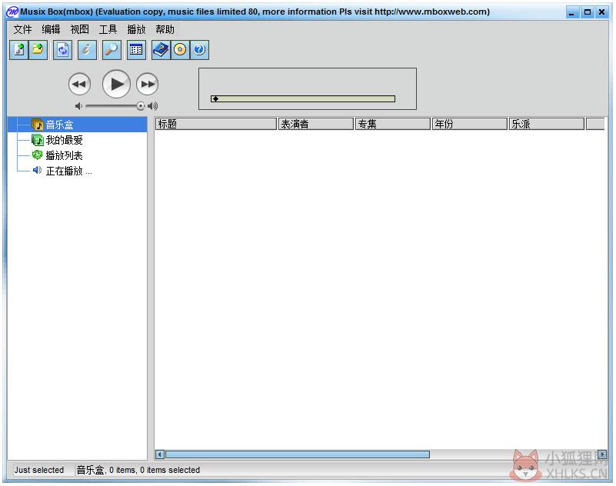The image size is (616, 486).
Task: Open the 帮助 menu
Action: 165,29
